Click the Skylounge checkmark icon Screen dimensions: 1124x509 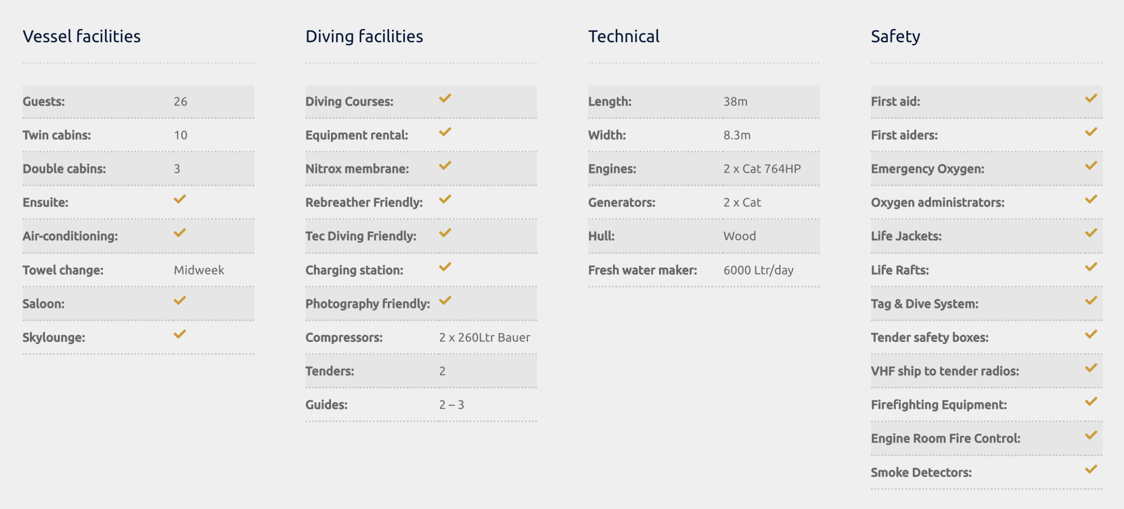(180, 334)
